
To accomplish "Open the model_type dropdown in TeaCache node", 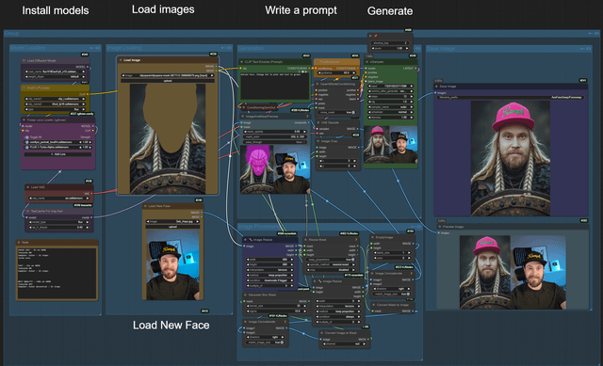I will pos(58,222).
